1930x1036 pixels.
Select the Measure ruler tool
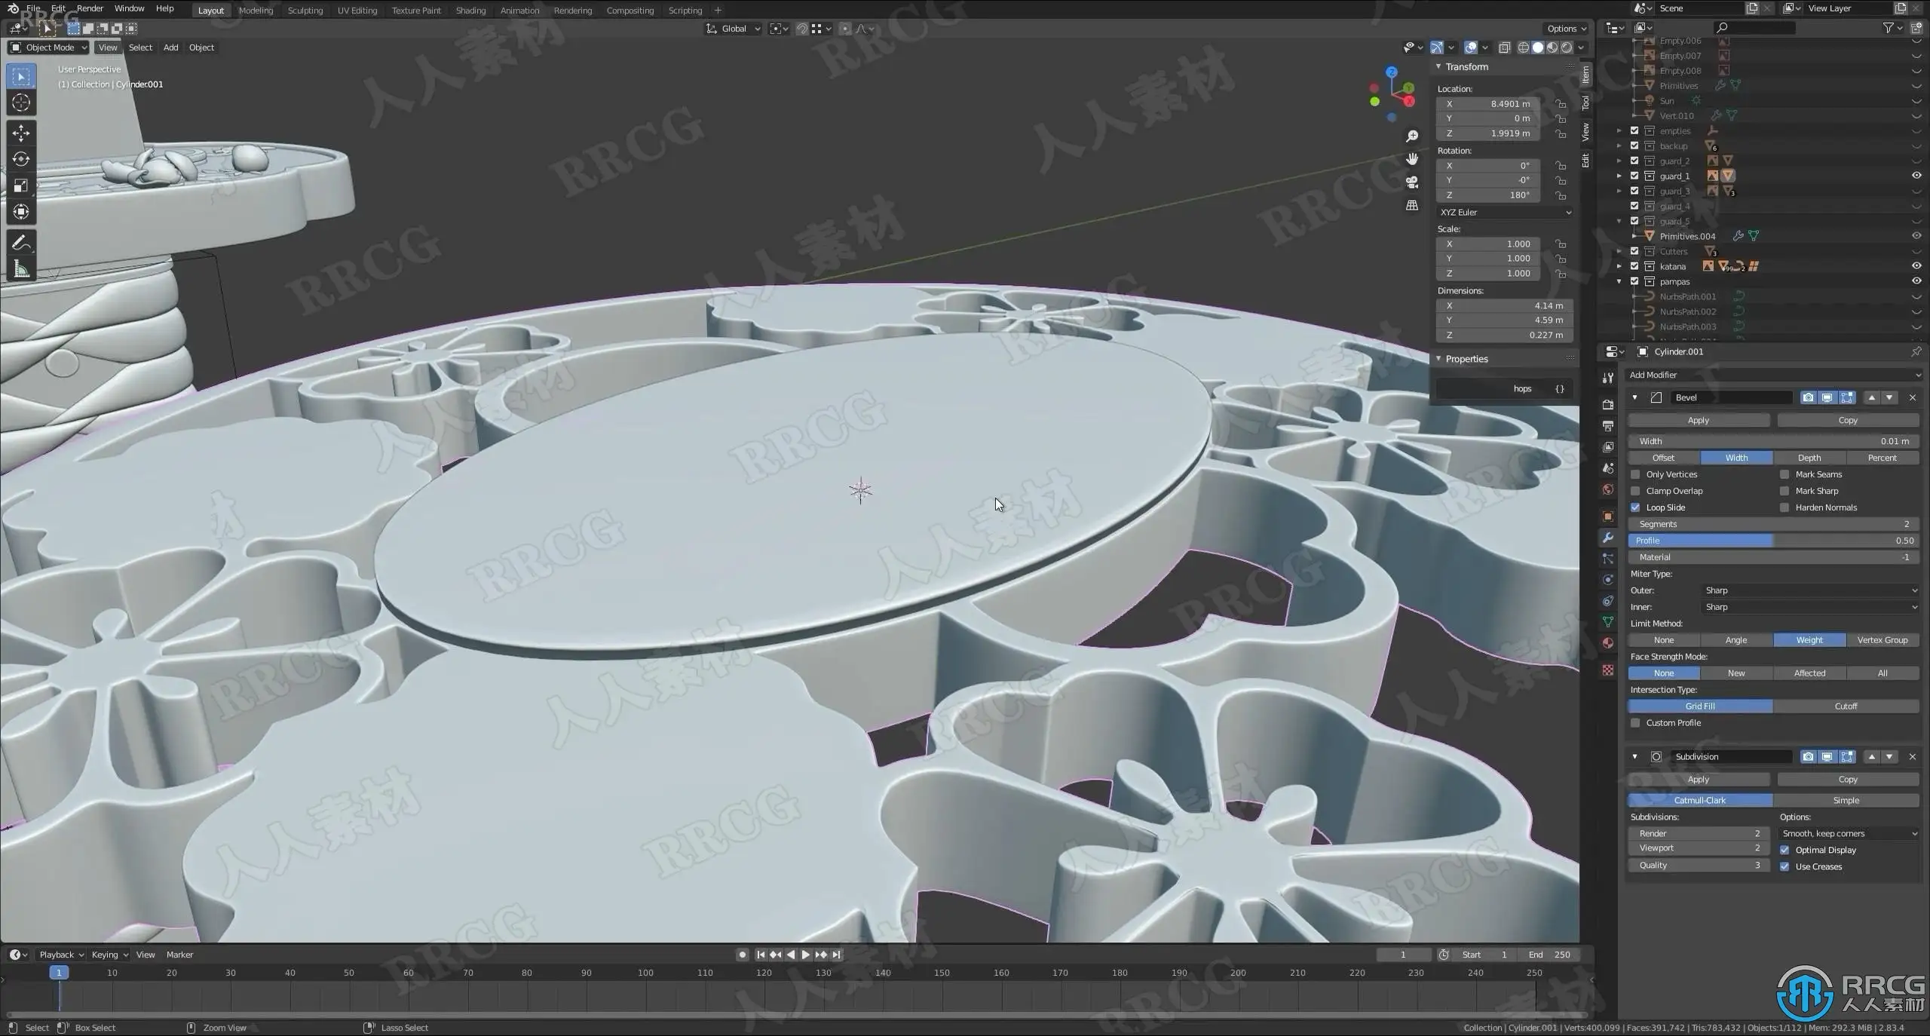click(21, 269)
